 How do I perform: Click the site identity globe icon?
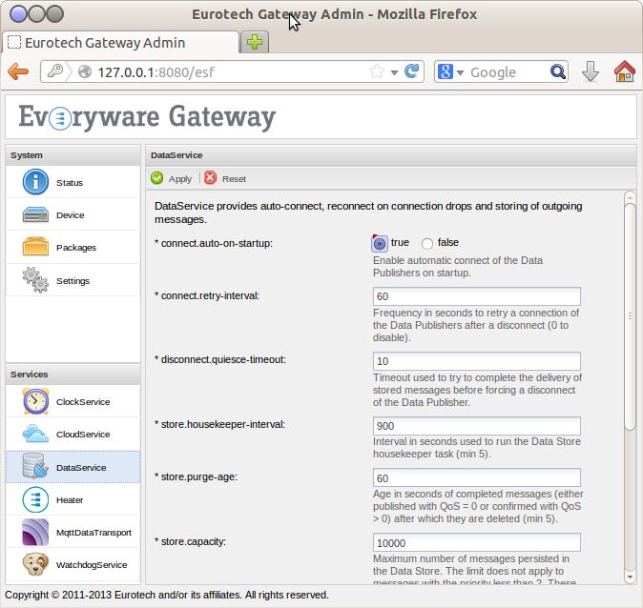(x=85, y=71)
